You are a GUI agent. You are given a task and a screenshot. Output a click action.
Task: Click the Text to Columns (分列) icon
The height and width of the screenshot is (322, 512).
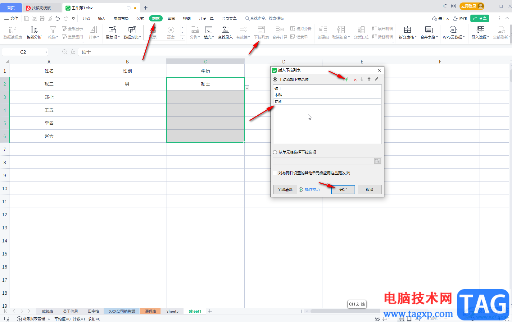(195, 30)
